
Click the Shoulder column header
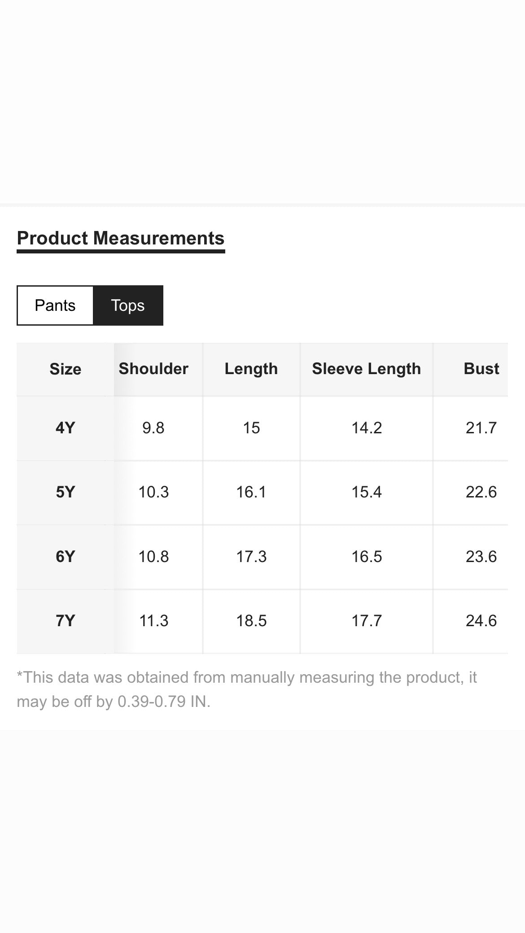[153, 369]
